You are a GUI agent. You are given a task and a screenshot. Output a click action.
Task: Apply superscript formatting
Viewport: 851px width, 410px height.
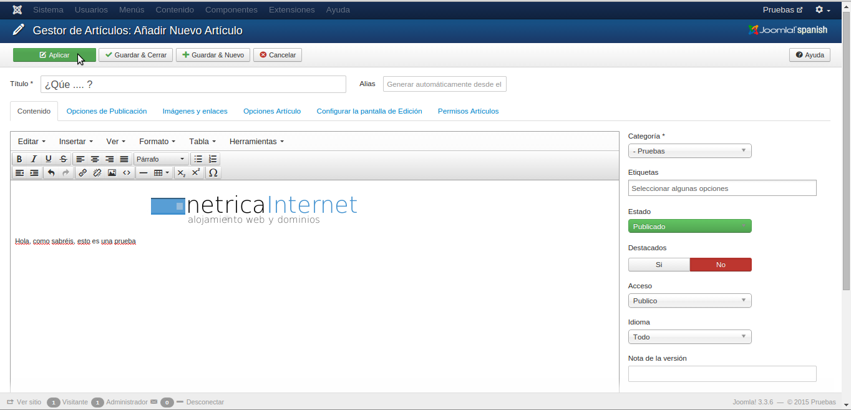(x=196, y=173)
